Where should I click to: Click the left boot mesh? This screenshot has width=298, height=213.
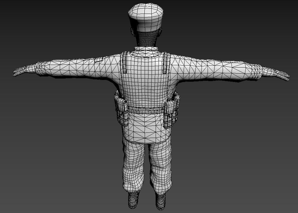pos(134,200)
